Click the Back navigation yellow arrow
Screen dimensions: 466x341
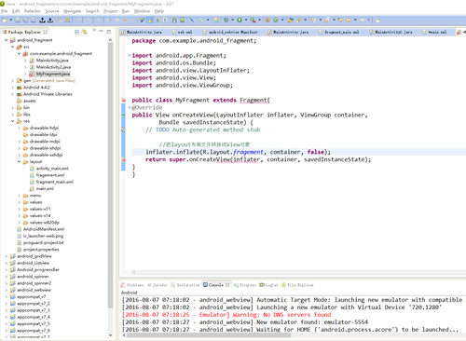[x=349, y=20]
